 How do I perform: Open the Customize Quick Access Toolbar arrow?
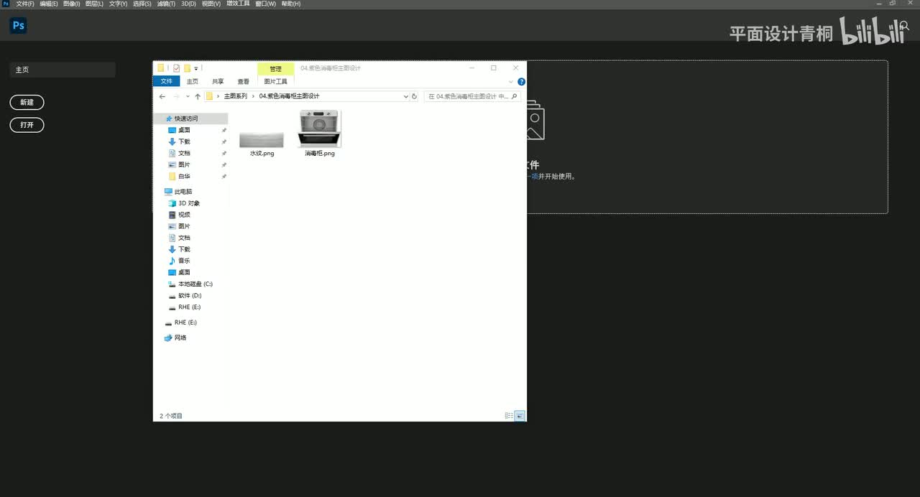point(196,69)
